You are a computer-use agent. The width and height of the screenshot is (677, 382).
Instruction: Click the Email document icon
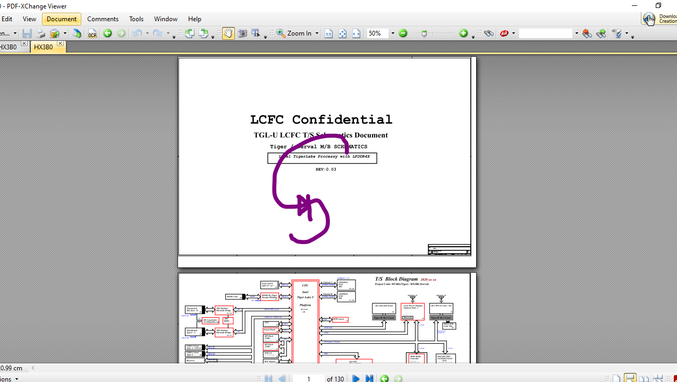(54, 33)
